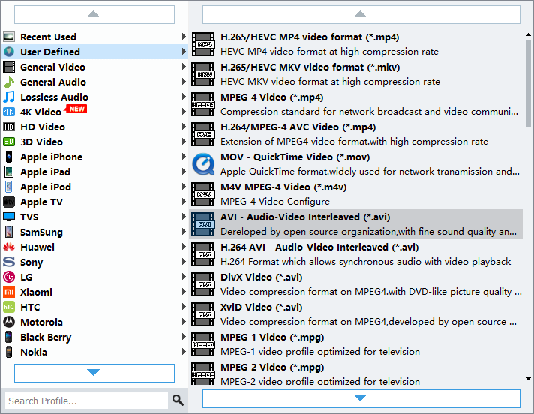Screen dimensions: 534x414
Task: Click the QuickTime MOV format icon
Action: pyautogui.click(x=203, y=164)
